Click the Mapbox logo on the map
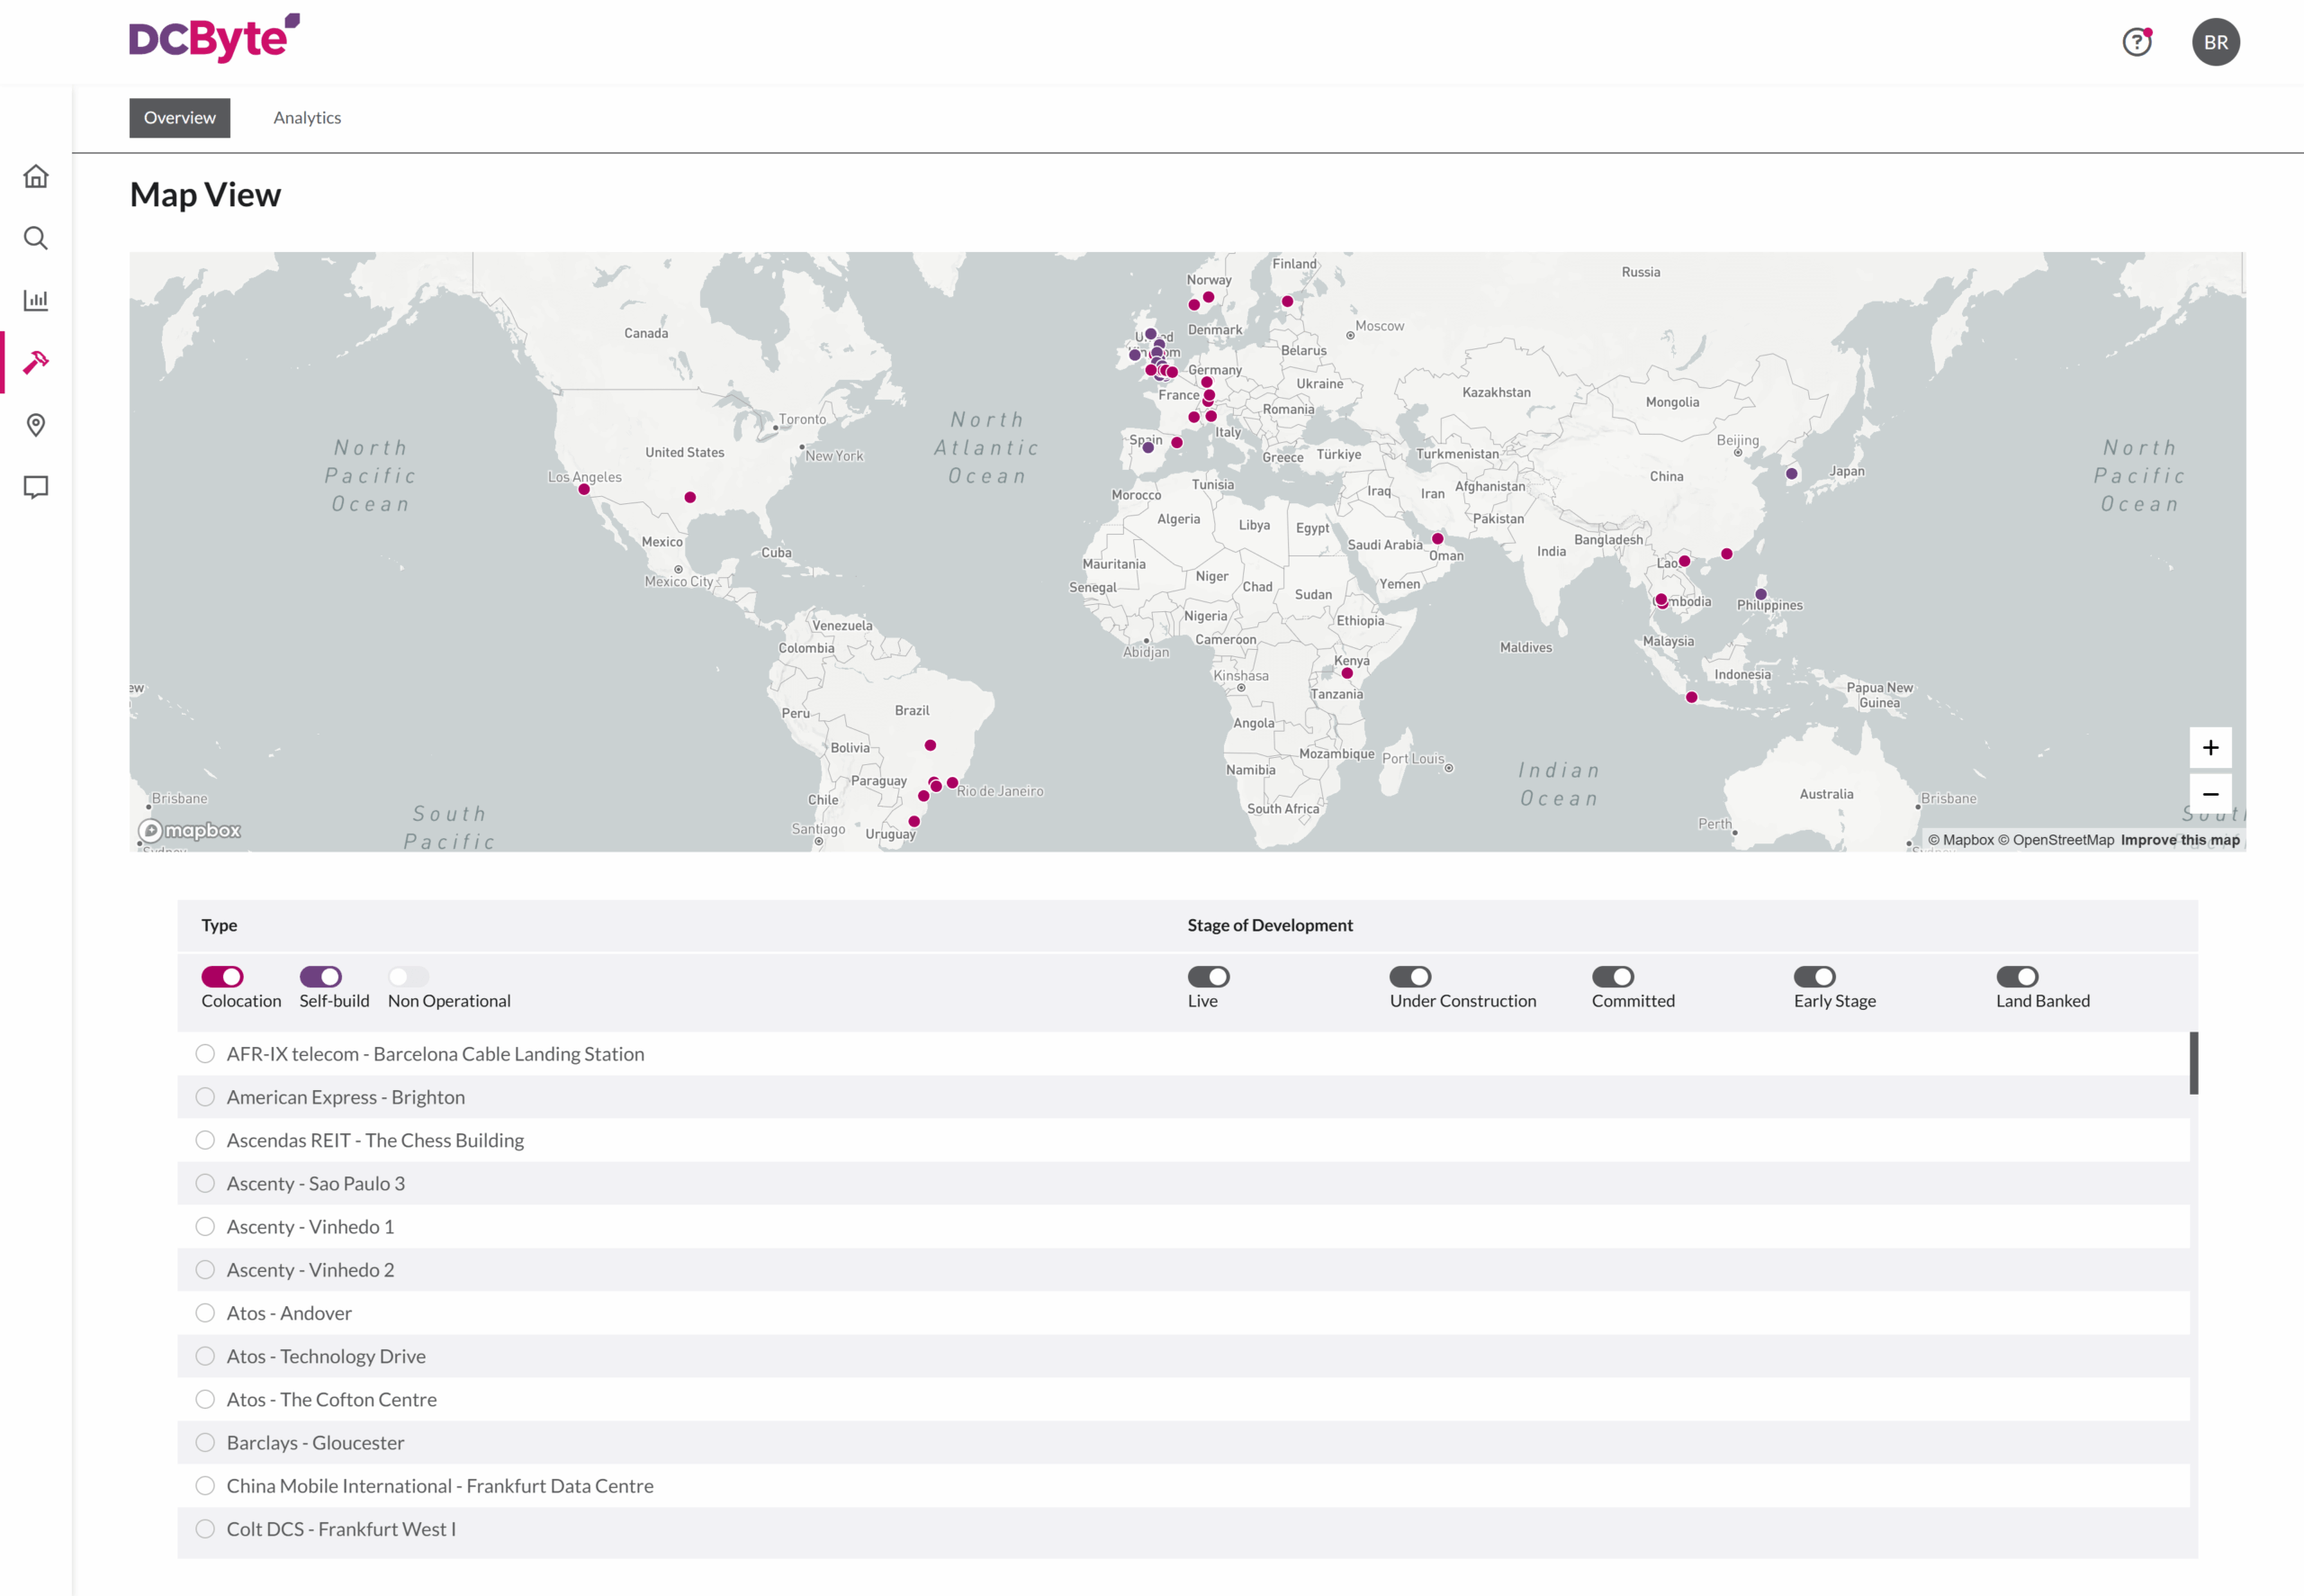Screen dimensions: 2304x1596 coord(189,830)
